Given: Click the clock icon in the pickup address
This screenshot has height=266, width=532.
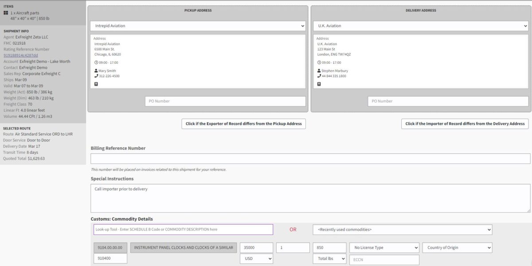Looking at the screenshot, I should click(x=96, y=63).
